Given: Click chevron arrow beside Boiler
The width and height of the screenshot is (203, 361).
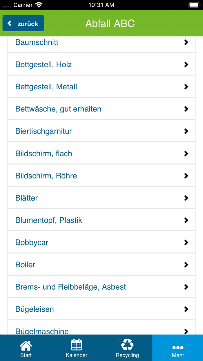Looking at the screenshot, I should [x=186, y=265].
